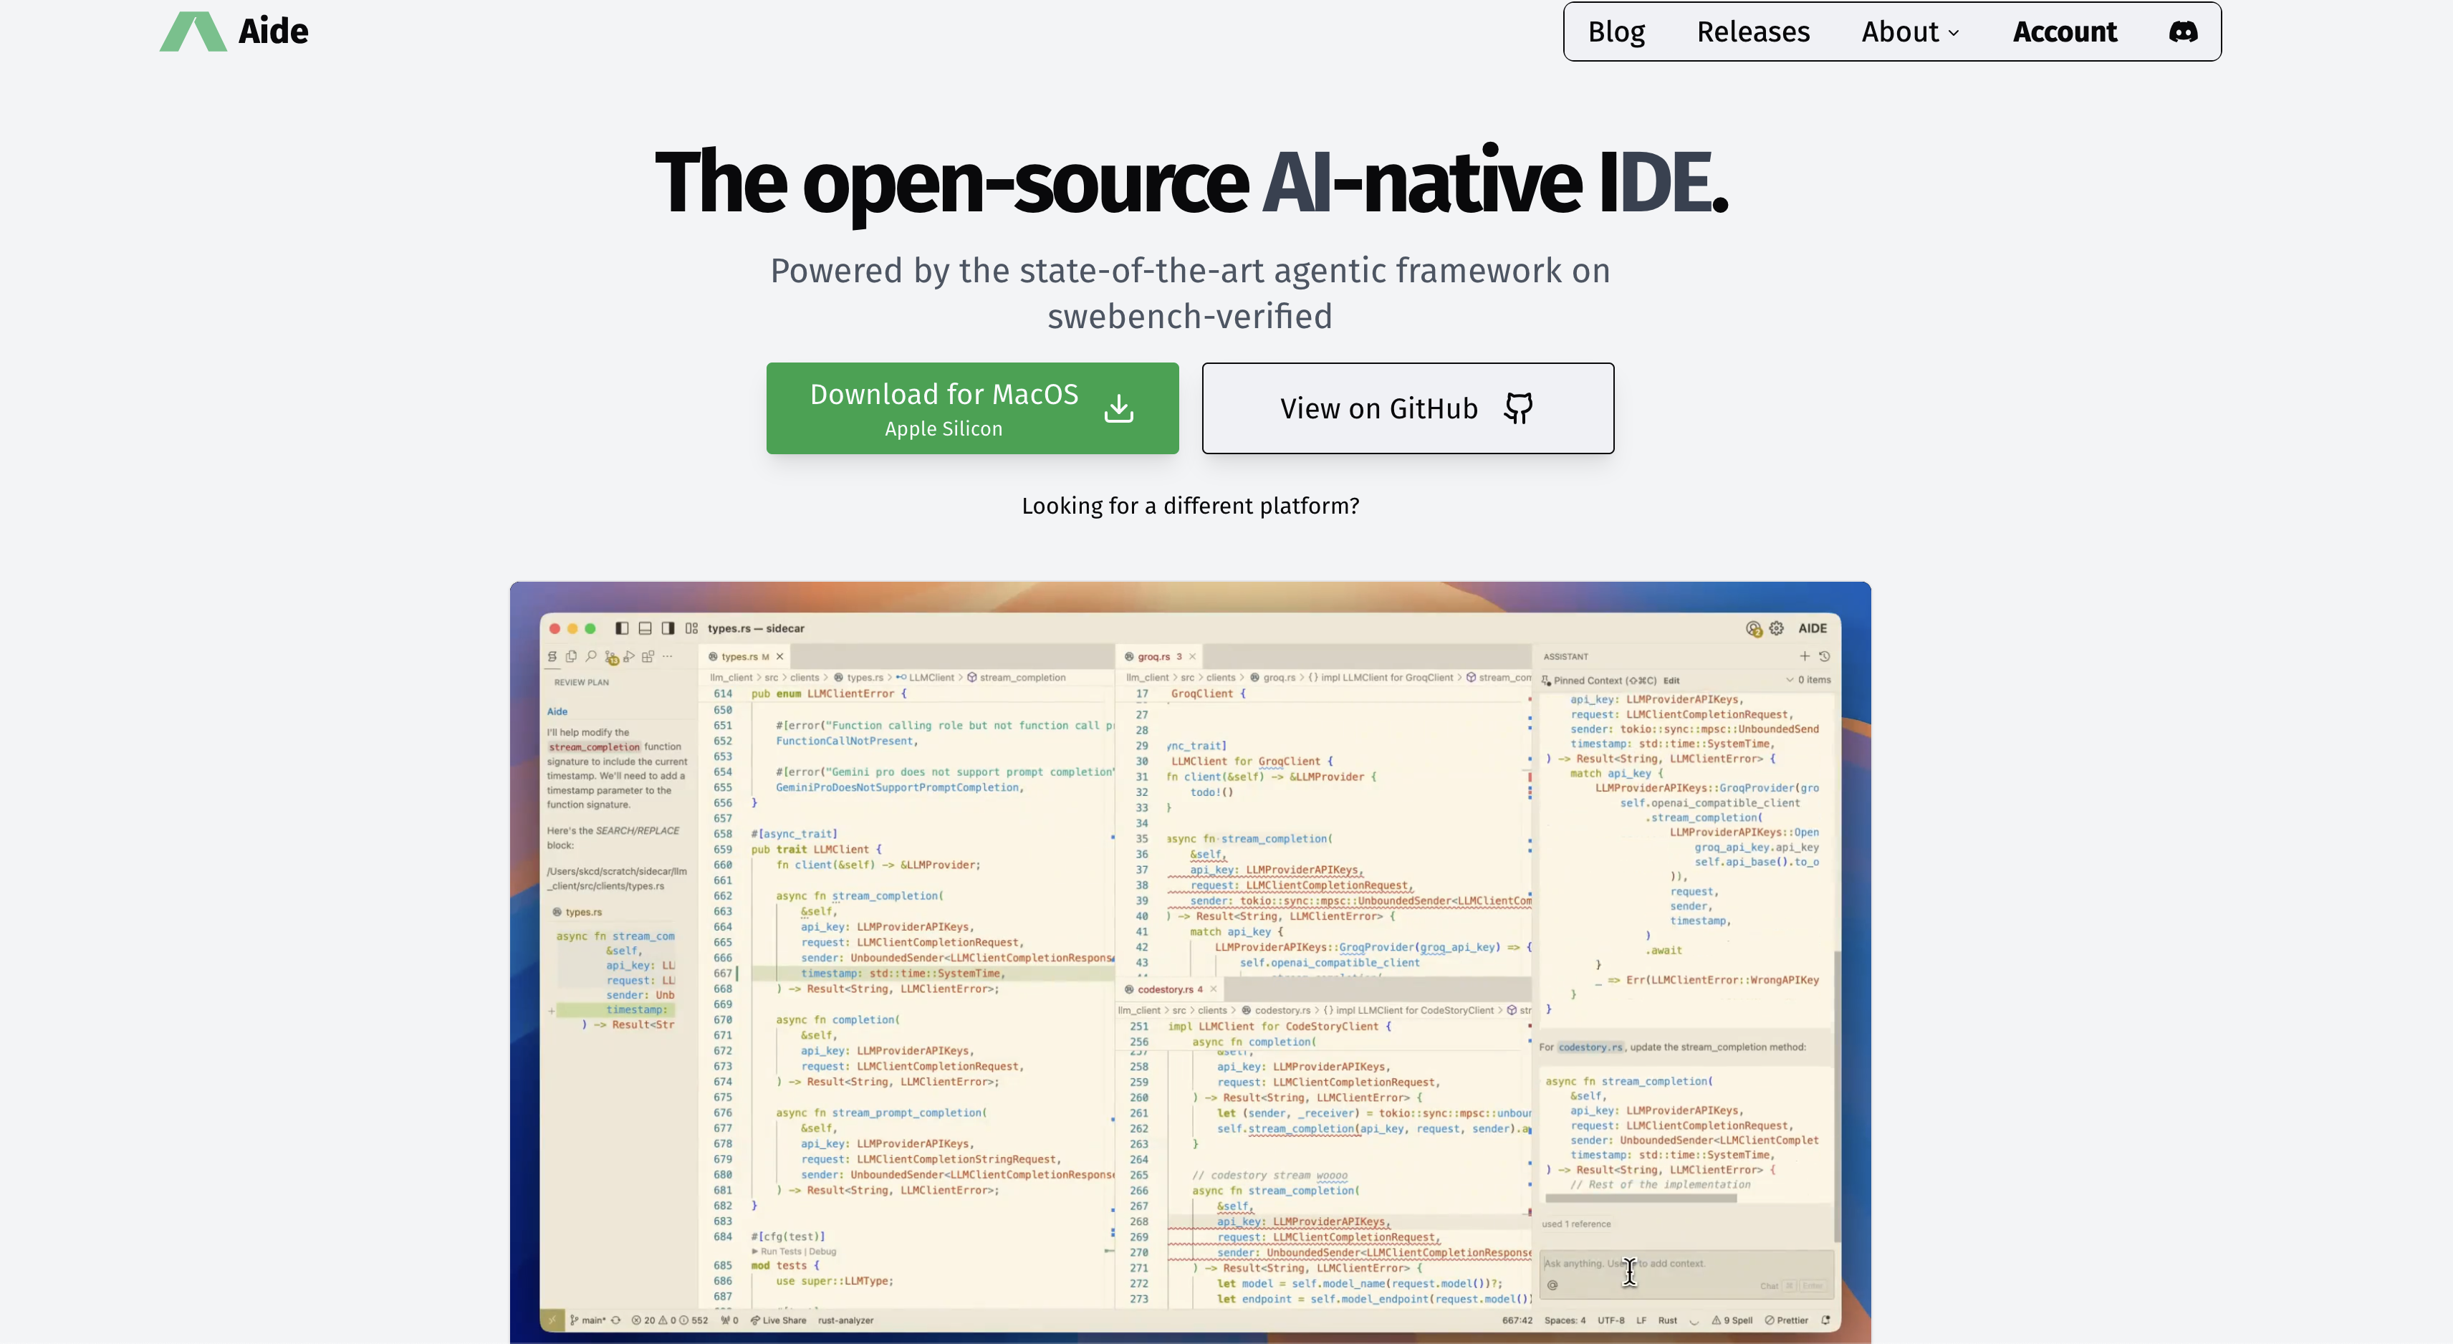Click the customize layout icon in IDE title bar

pos(691,628)
